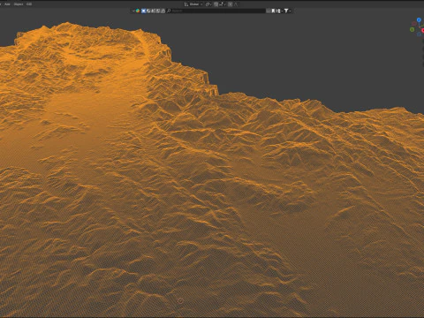Click the magnifier search icon
The height and width of the screenshot is (318, 424).
[x=169, y=11]
